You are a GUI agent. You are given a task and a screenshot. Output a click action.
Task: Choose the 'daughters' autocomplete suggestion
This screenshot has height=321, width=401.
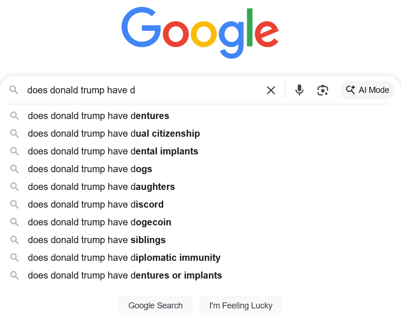[x=101, y=187]
